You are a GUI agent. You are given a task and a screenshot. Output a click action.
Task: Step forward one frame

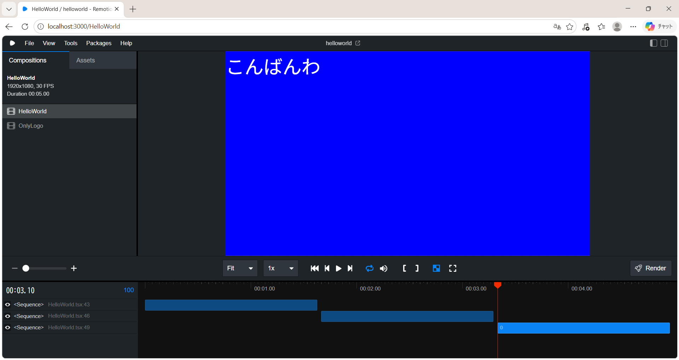click(350, 269)
